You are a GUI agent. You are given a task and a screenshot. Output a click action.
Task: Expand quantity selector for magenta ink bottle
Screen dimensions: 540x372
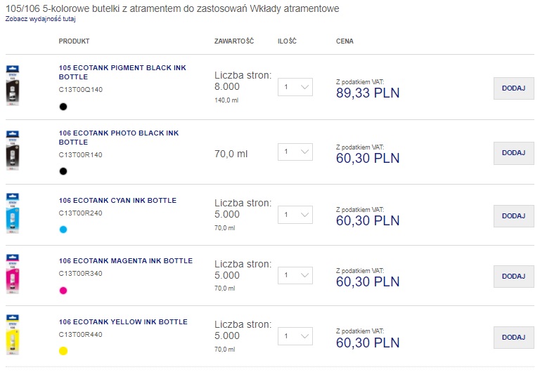pyautogui.click(x=295, y=275)
